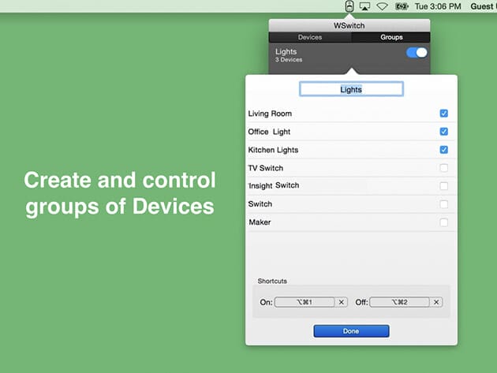The image size is (497, 373).
Task: Clear the On shortcut with X
Action: (342, 302)
